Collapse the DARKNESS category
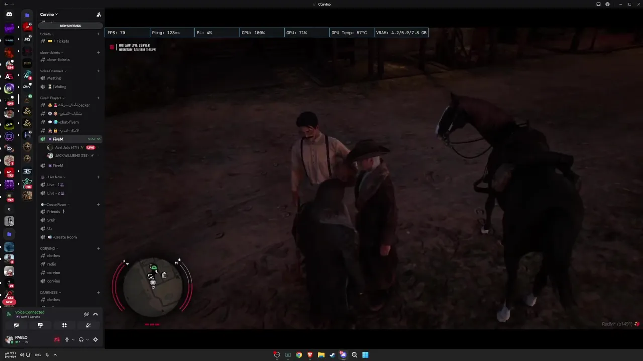Image resolution: width=643 pixels, height=361 pixels. (50, 292)
